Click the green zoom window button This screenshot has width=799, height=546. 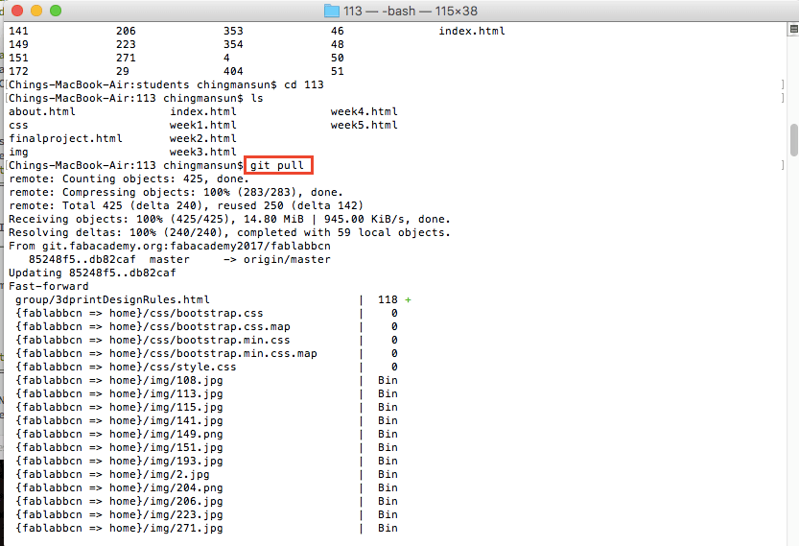pyautogui.click(x=56, y=11)
